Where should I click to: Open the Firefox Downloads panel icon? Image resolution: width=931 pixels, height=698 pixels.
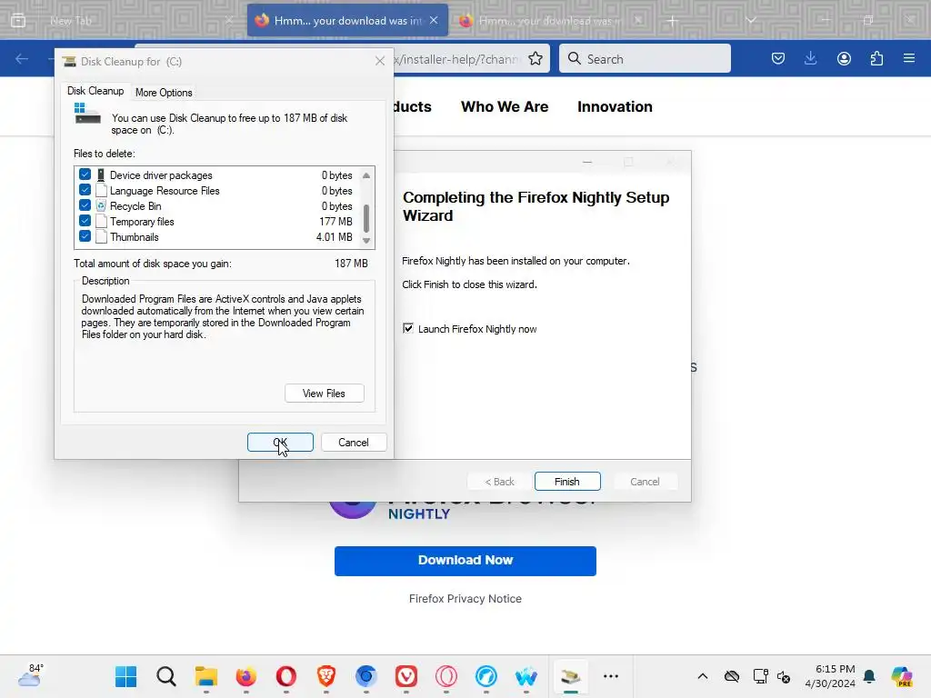pos(810,59)
